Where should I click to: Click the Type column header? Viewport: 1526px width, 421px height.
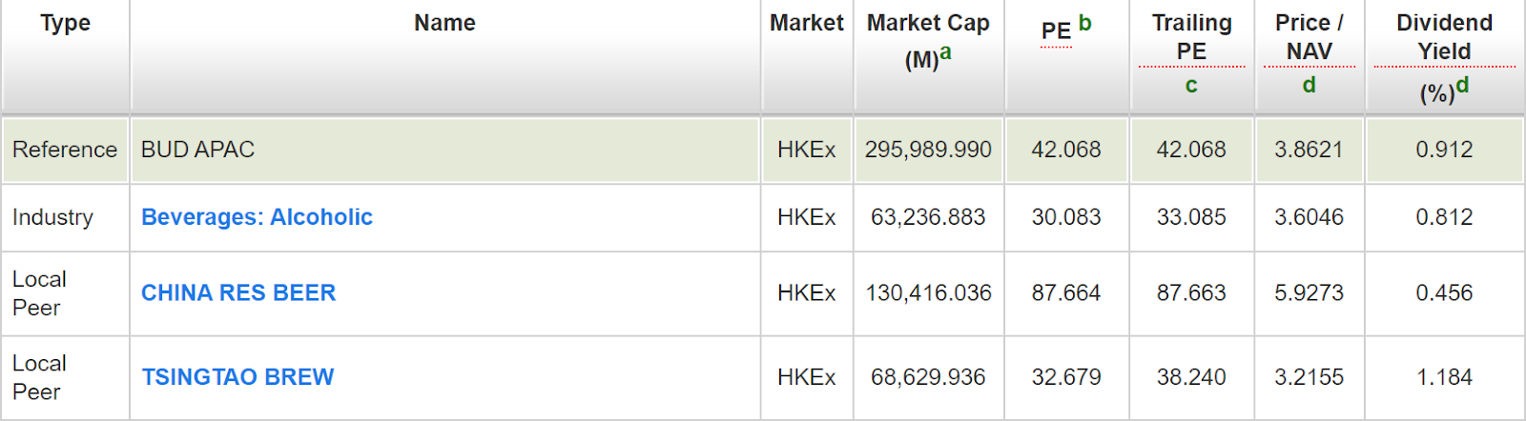coord(65,56)
